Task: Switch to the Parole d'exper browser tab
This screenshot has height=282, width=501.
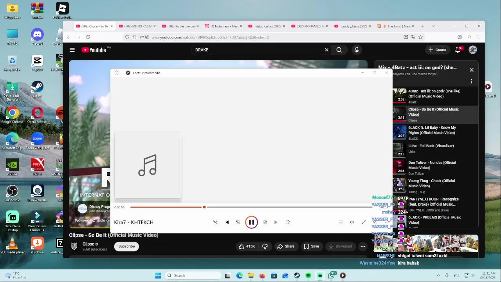Action: (x=180, y=26)
